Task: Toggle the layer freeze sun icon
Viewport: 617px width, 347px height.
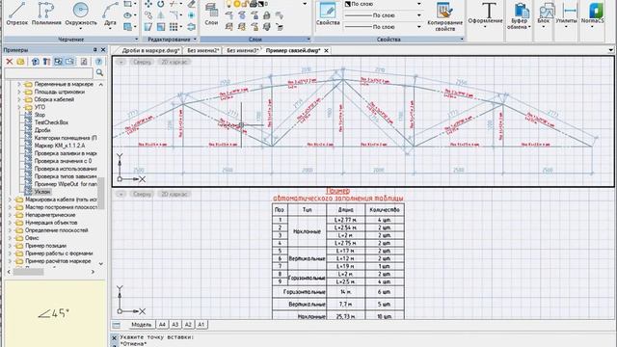Action: pyautogui.click(x=236, y=4)
